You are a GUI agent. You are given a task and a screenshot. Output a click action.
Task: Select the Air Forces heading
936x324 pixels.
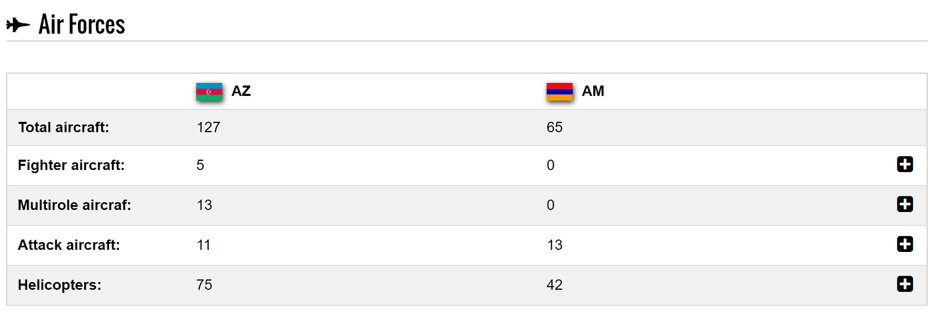click(82, 24)
